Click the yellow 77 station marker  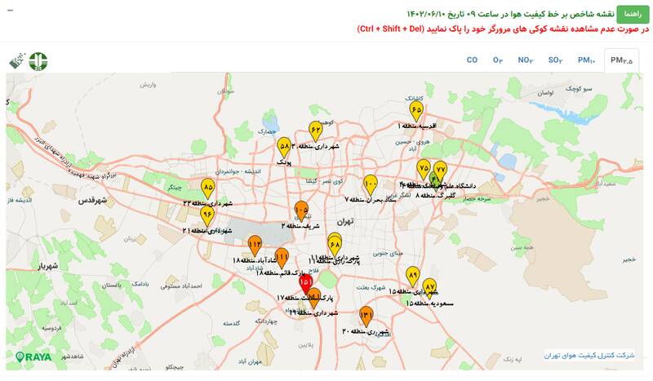pyautogui.click(x=440, y=170)
